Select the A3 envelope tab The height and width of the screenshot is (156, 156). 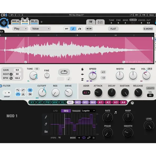[x=116, y=102]
